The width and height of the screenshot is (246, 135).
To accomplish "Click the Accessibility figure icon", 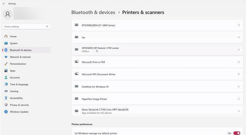I will coord(6,98).
